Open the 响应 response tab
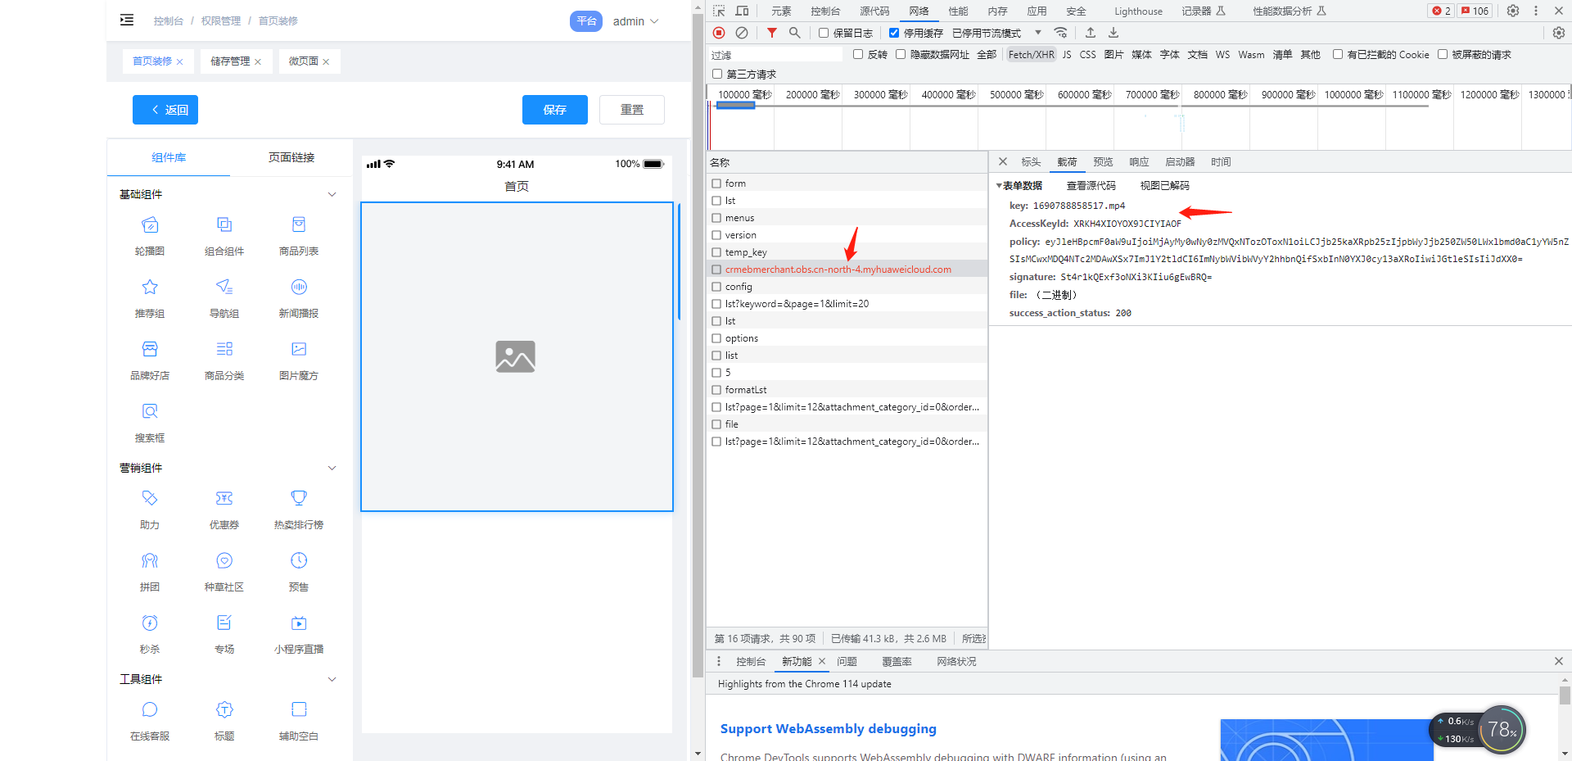This screenshot has width=1572, height=761. click(1139, 162)
